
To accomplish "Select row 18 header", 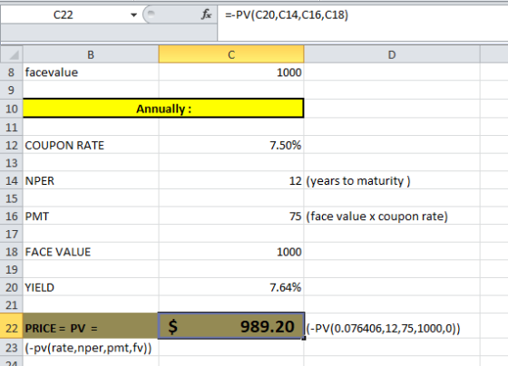I will coord(11,252).
